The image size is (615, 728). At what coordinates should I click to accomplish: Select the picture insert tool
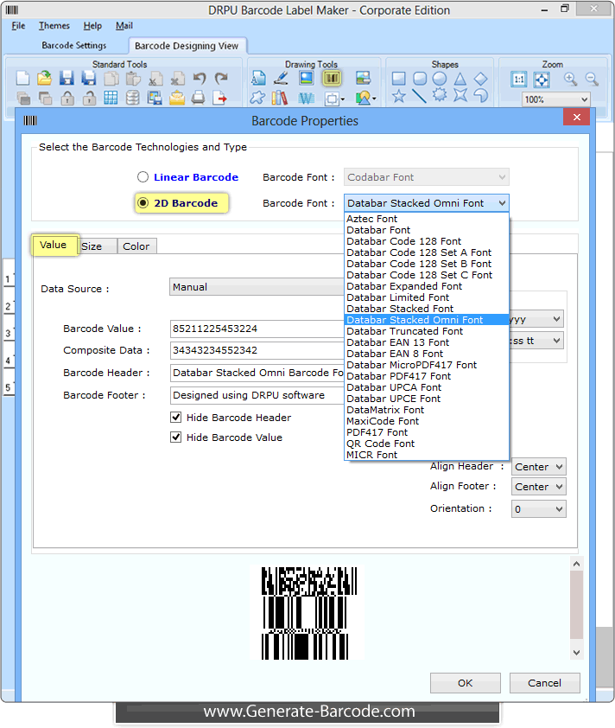point(306,78)
